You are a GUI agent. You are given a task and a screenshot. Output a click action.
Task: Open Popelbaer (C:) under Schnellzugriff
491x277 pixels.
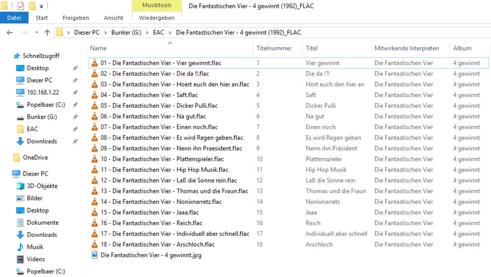pyautogui.click(x=46, y=104)
